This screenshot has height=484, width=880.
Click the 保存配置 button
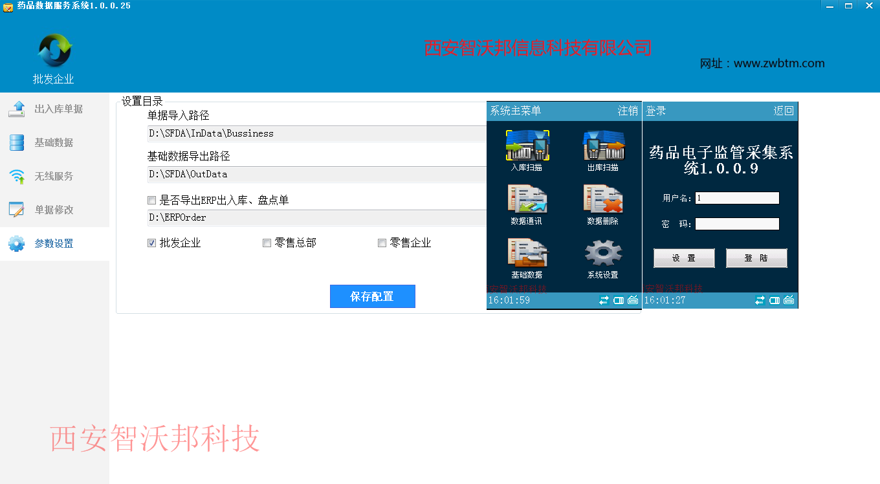(x=372, y=296)
